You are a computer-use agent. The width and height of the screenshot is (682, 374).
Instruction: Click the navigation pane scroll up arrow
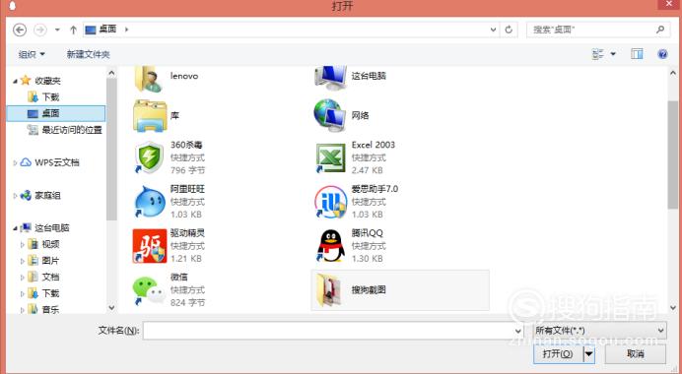click(111, 74)
